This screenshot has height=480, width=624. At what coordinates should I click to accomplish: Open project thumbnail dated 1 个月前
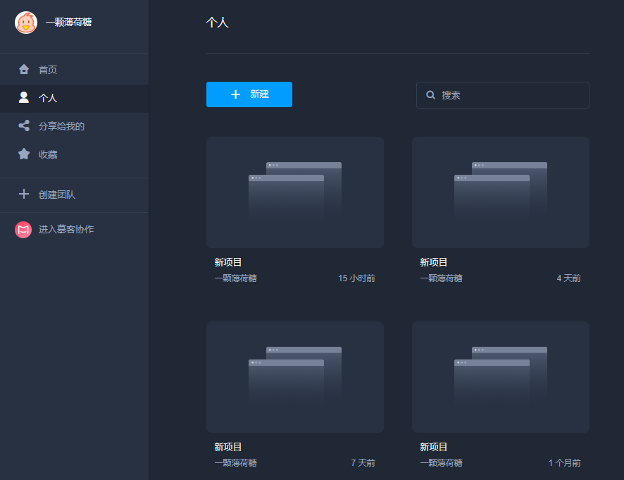pyautogui.click(x=501, y=377)
